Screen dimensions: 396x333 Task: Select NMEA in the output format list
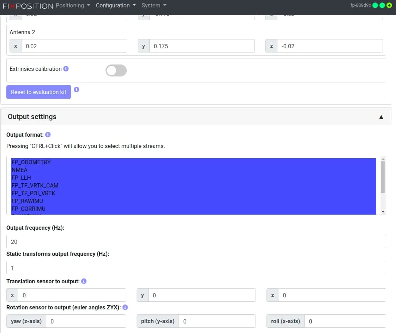[x=19, y=170]
